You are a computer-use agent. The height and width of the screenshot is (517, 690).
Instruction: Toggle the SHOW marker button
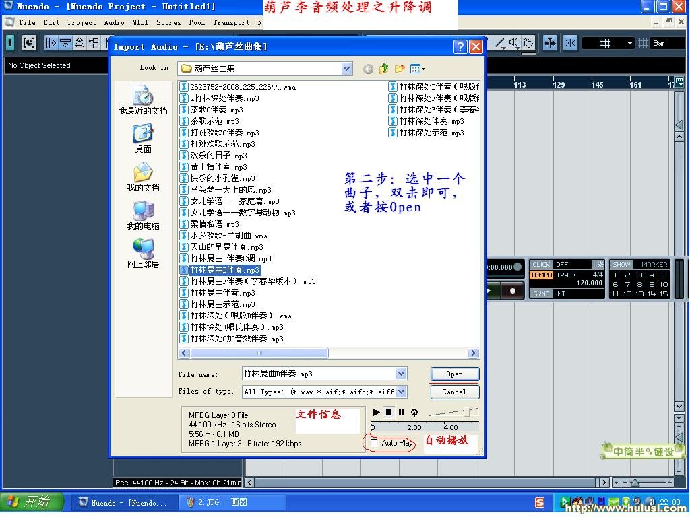pyautogui.click(x=621, y=264)
